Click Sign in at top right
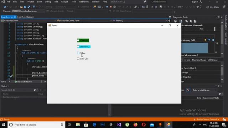The width and height of the screenshot is (228, 128). tap(197, 2)
